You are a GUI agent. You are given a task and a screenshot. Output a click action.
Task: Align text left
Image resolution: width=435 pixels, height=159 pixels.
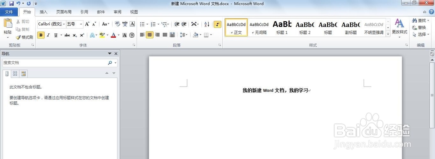pos(142,35)
